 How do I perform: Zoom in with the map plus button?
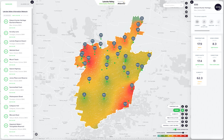click(x=186, y=3)
